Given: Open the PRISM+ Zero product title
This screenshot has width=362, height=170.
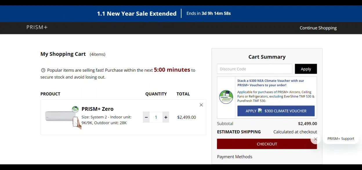Looking at the screenshot, I should pos(97,109).
